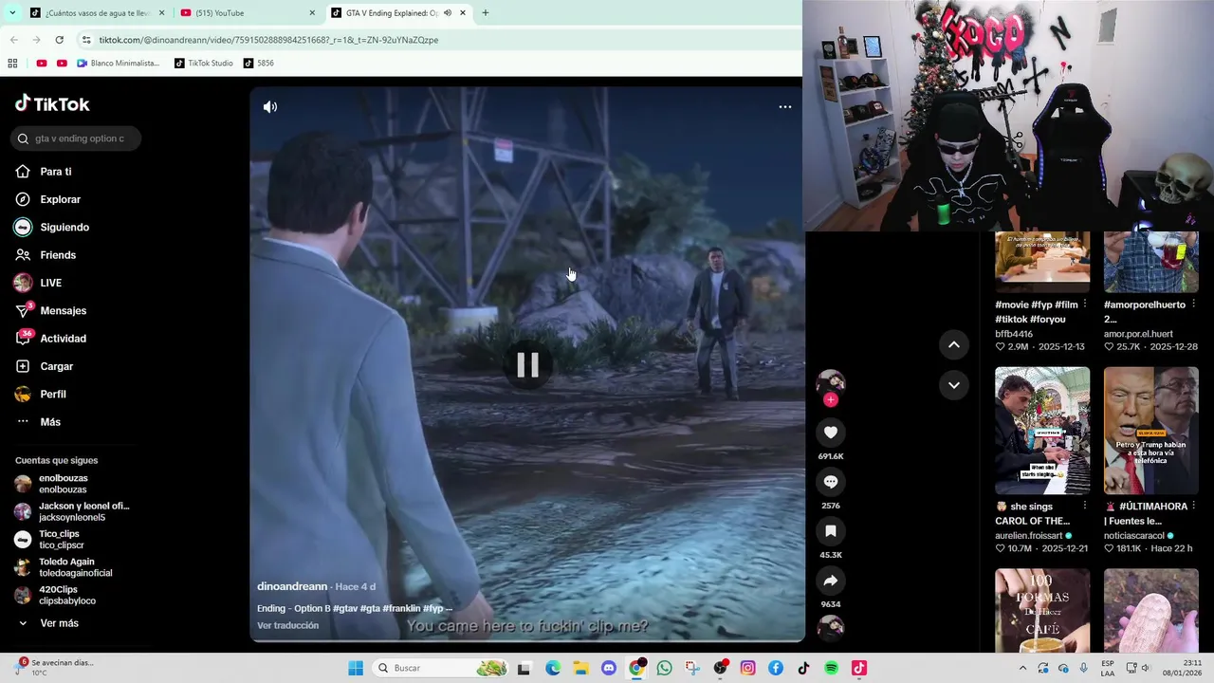This screenshot has width=1214, height=683.
Task: Open Discord from the taskbar
Action: (609, 668)
